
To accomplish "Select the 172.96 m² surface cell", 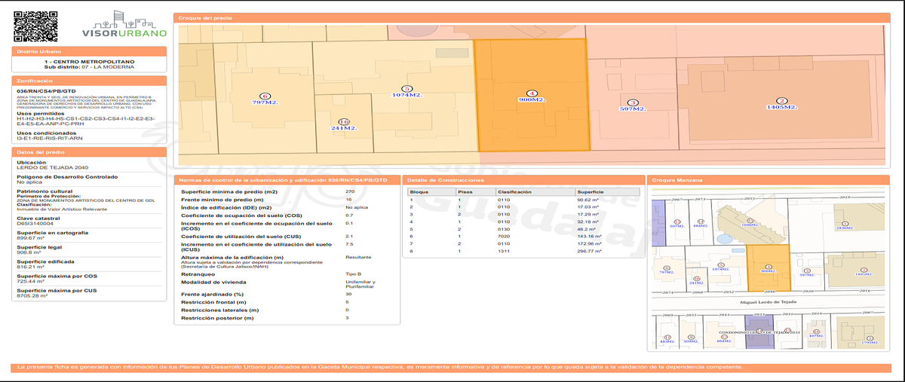I will pos(590,244).
